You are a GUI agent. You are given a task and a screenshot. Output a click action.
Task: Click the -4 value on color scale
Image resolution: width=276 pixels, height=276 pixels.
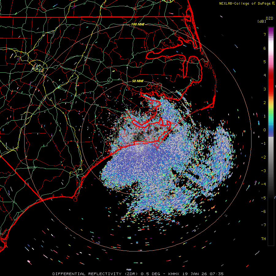[263, 184]
